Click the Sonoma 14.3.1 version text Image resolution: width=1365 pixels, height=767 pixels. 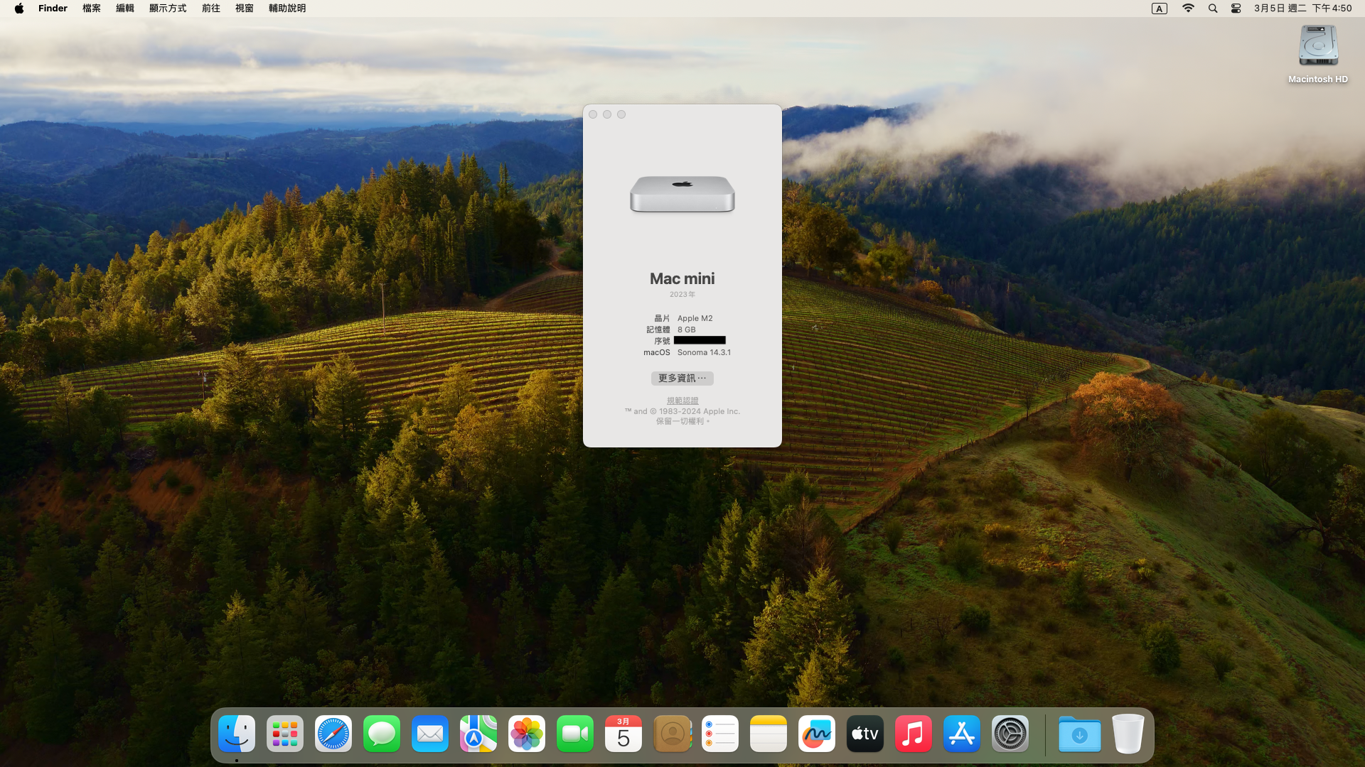coord(704,352)
